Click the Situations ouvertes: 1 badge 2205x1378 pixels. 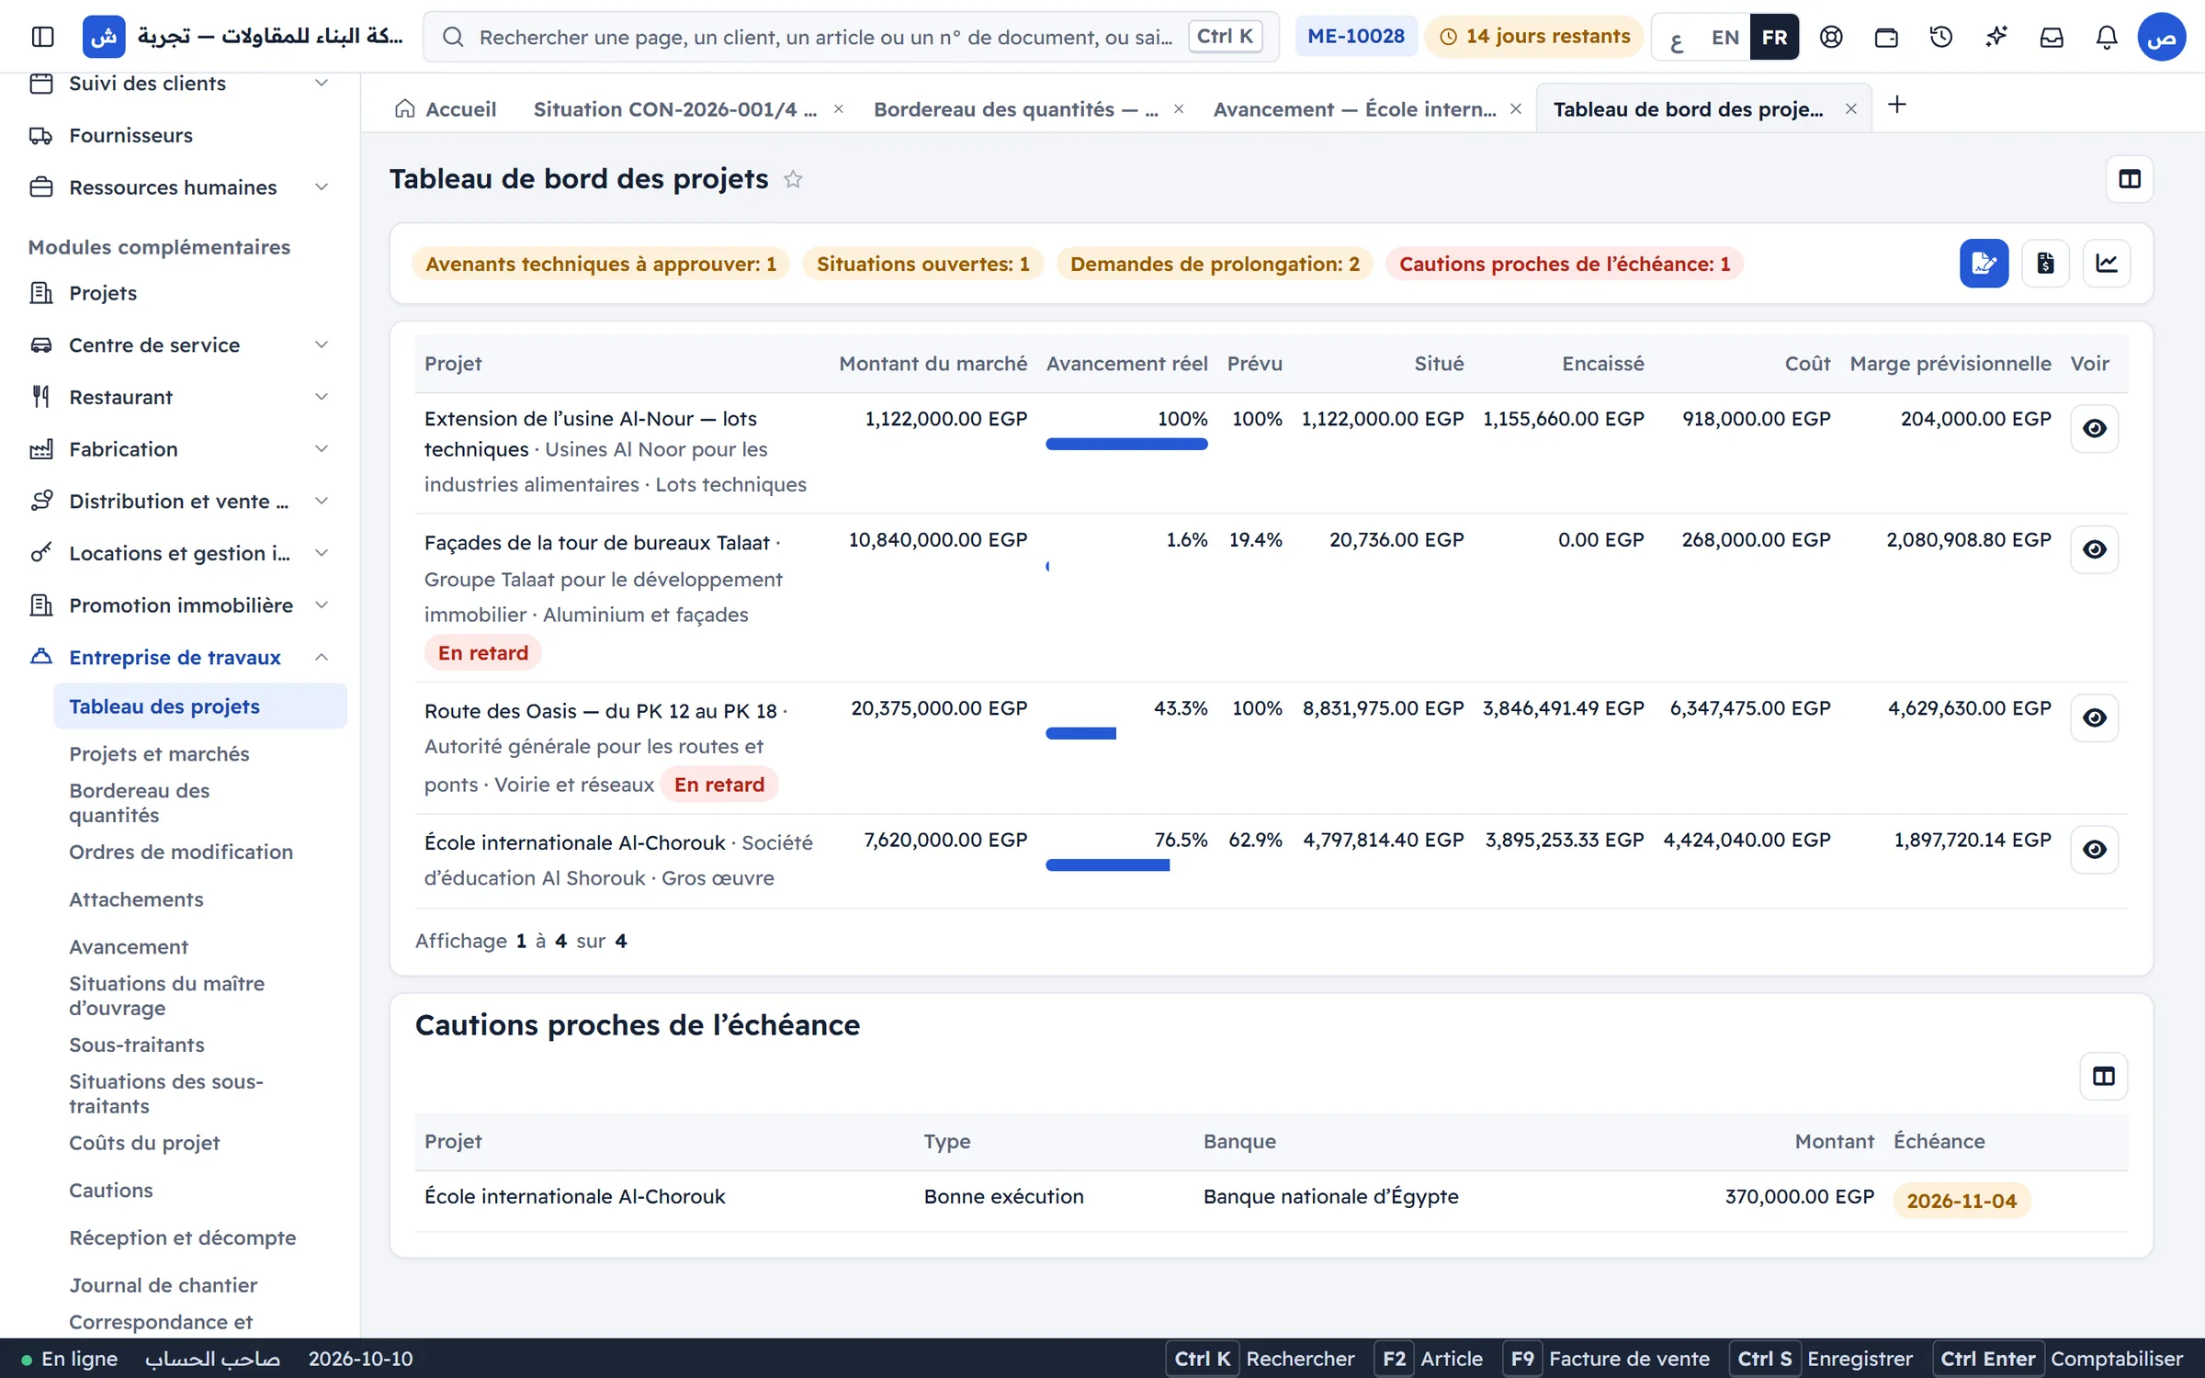[x=922, y=264]
